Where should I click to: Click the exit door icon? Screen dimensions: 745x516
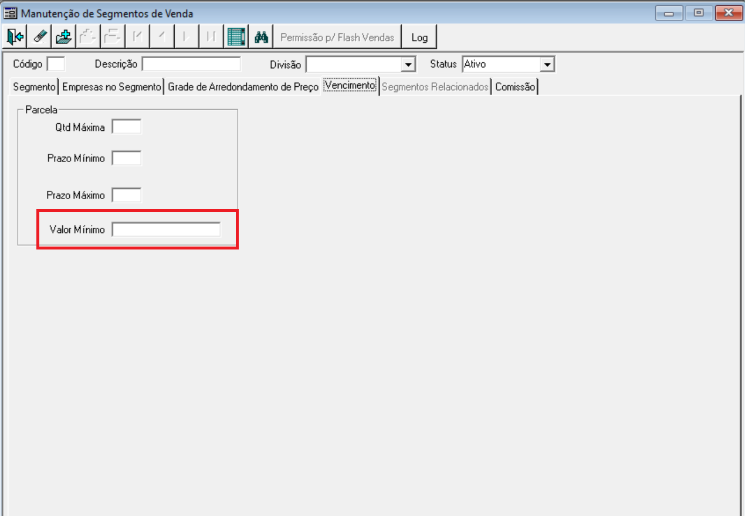(15, 37)
